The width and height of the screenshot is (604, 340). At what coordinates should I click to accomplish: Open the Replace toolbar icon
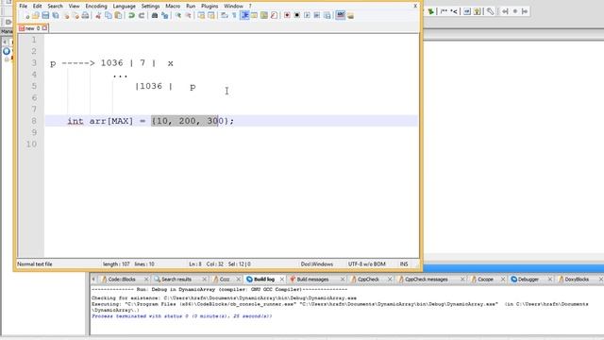(165, 15)
